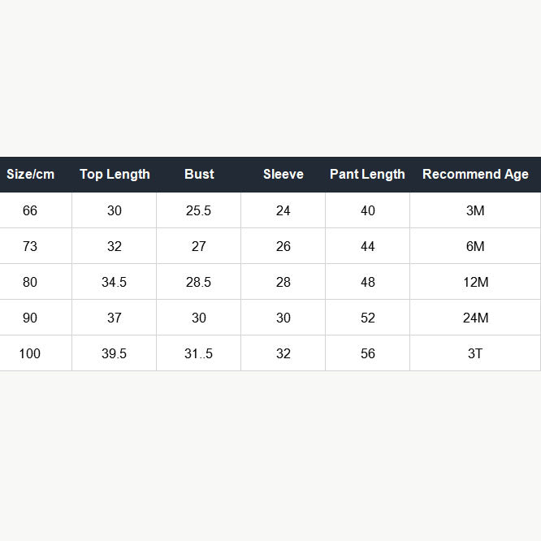Click the 34.5 top length cell
The width and height of the screenshot is (541, 541).
115,282
